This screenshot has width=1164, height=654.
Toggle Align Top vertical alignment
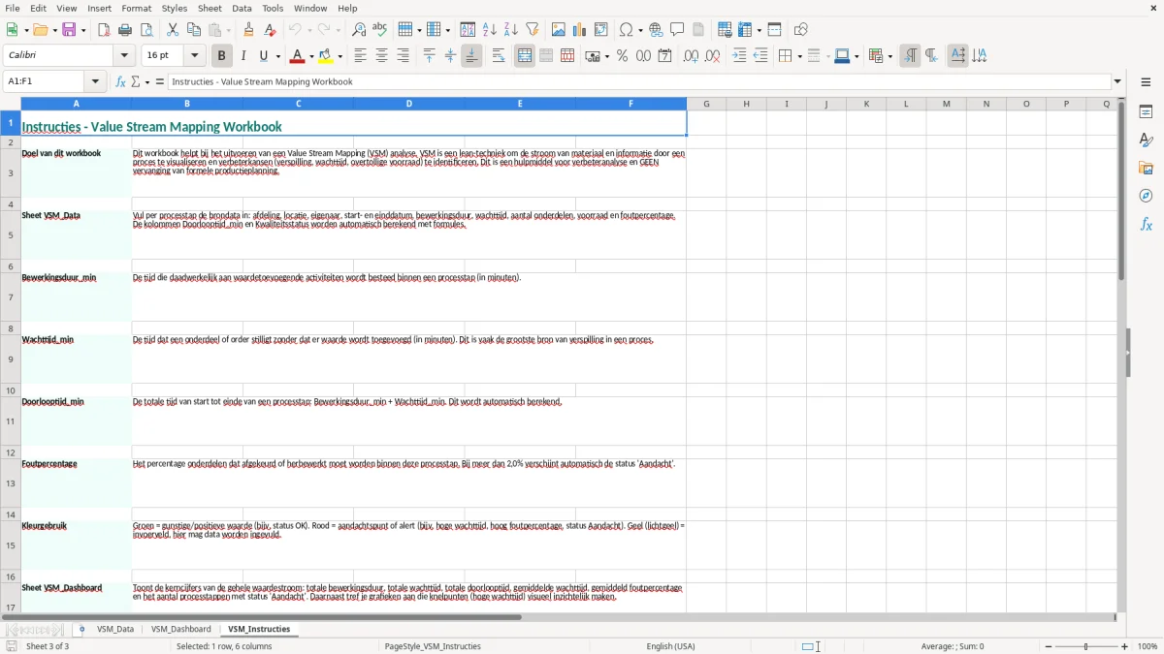pyautogui.click(x=430, y=56)
